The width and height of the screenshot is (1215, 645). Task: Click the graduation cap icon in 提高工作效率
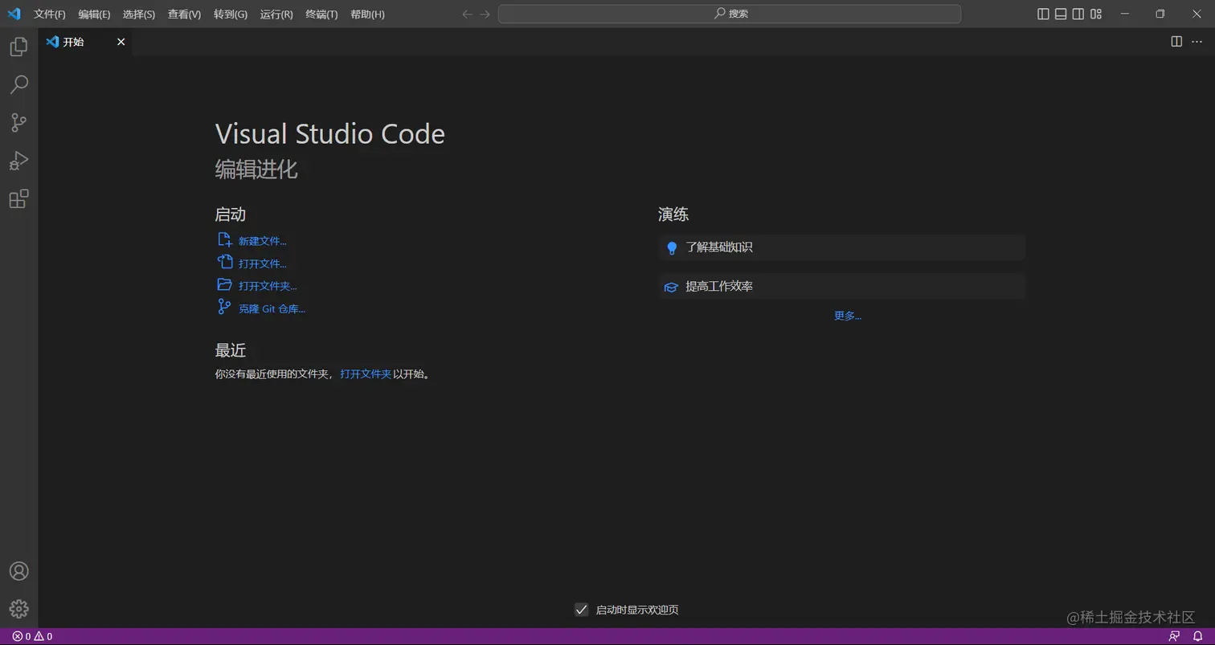[671, 287]
